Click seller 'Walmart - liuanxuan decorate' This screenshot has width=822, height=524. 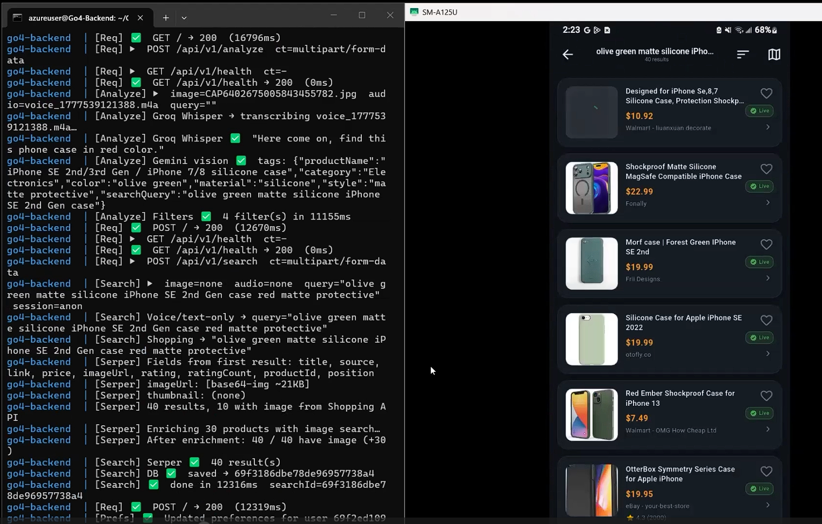pyautogui.click(x=668, y=128)
